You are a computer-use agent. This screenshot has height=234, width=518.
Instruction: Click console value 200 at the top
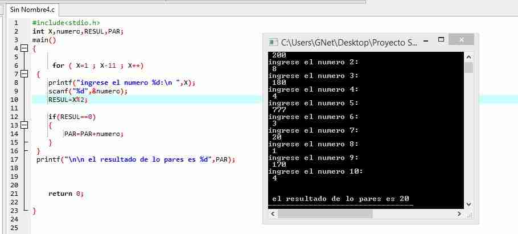tap(279, 55)
